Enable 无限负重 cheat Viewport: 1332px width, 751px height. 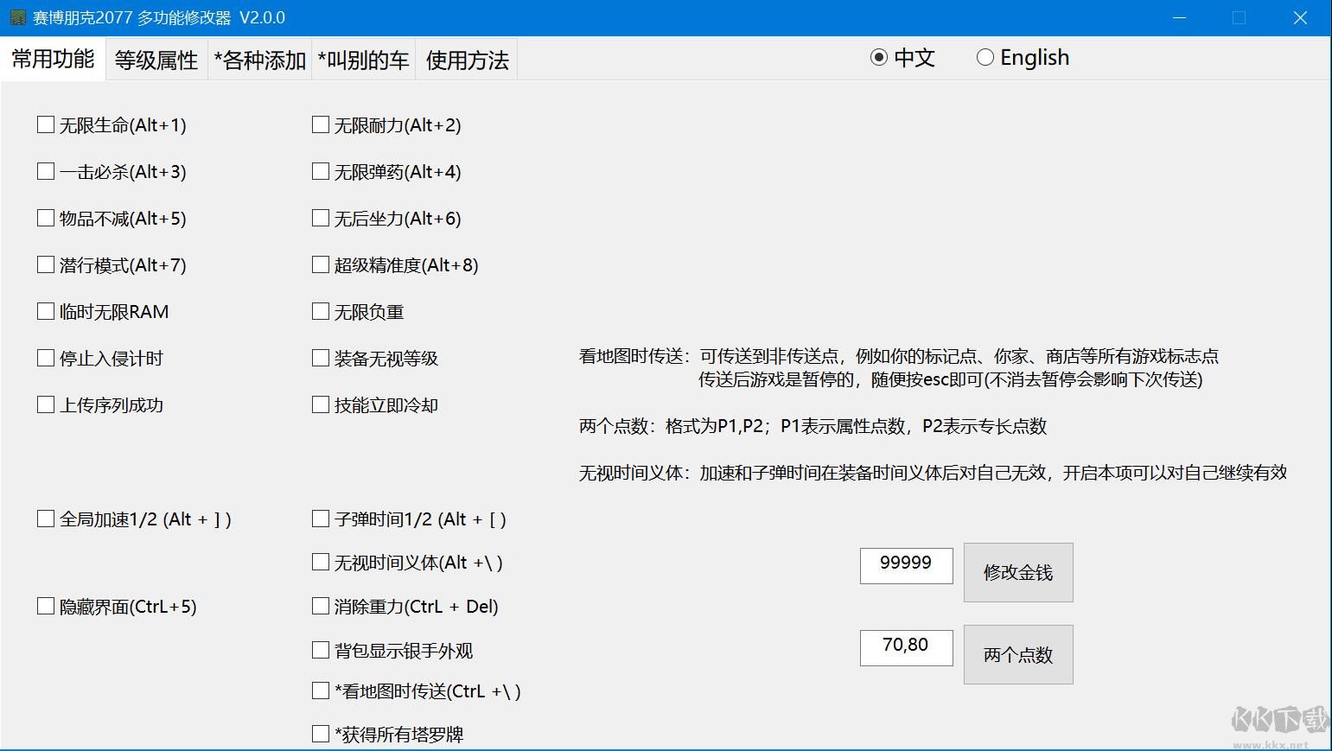coord(320,311)
